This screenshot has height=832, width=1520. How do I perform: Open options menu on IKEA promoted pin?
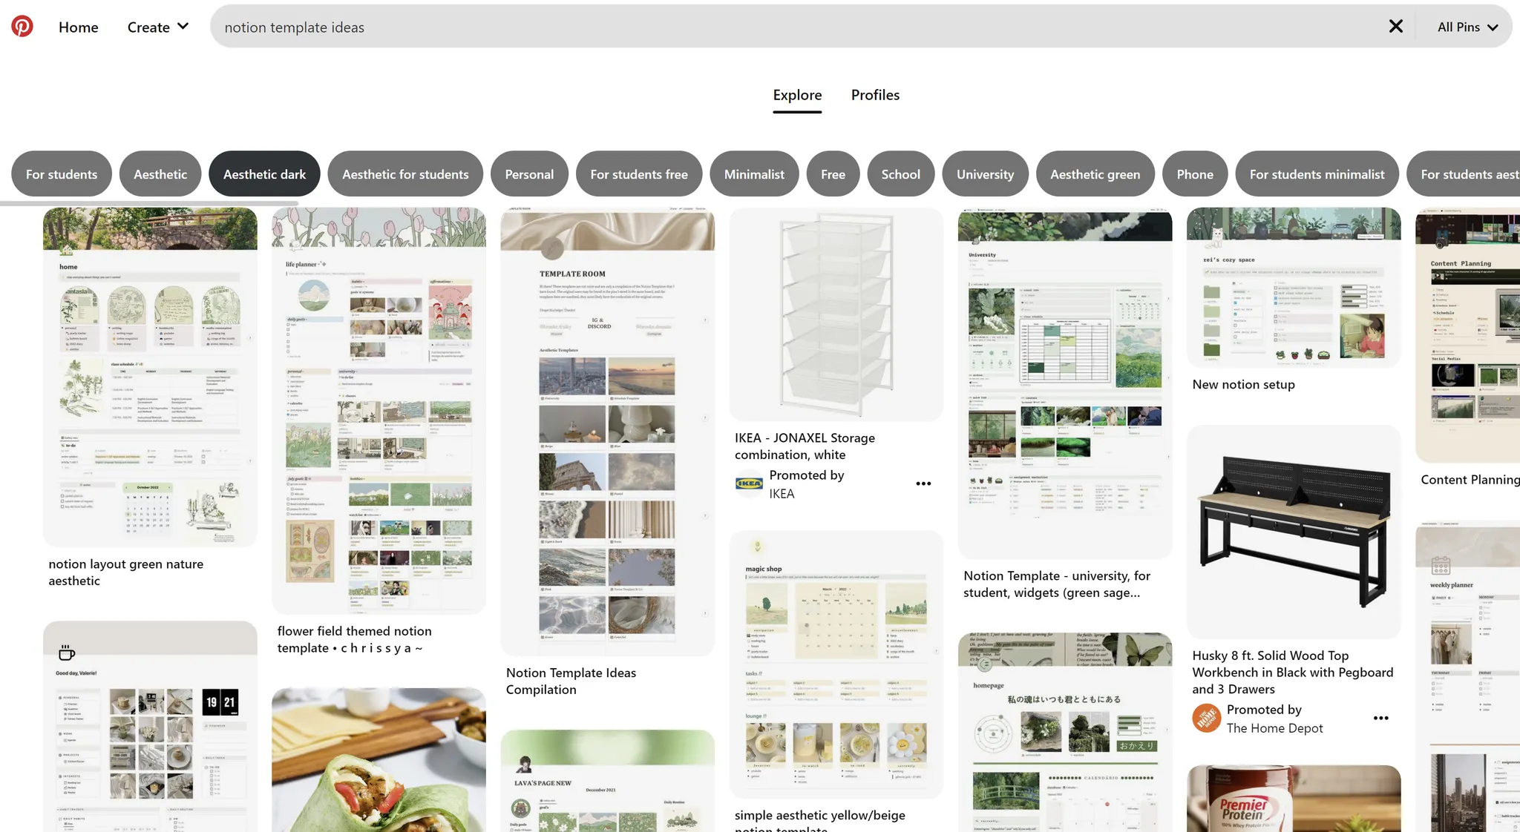tap(923, 483)
